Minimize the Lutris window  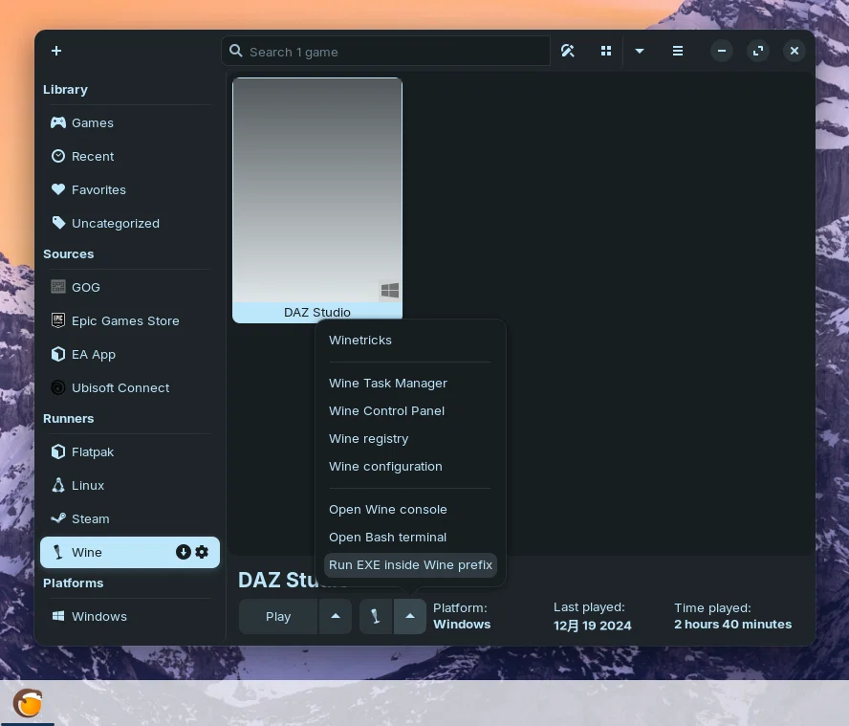click(x=722, y=51)
